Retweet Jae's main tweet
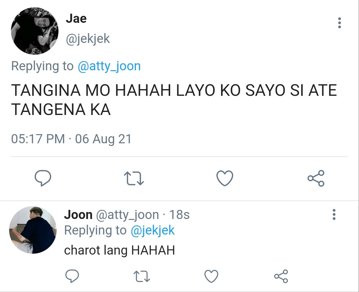 (134, 178)
